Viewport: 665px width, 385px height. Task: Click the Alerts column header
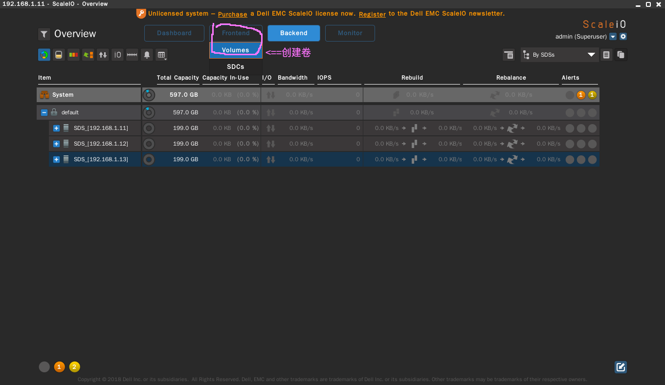(x=570, y=78)
